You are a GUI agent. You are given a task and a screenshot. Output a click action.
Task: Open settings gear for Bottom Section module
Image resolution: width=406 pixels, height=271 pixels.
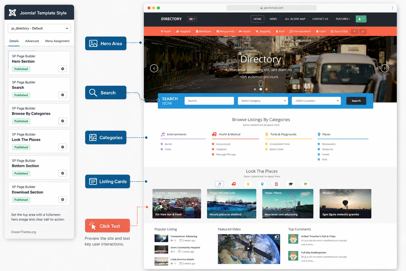point(63,173)
